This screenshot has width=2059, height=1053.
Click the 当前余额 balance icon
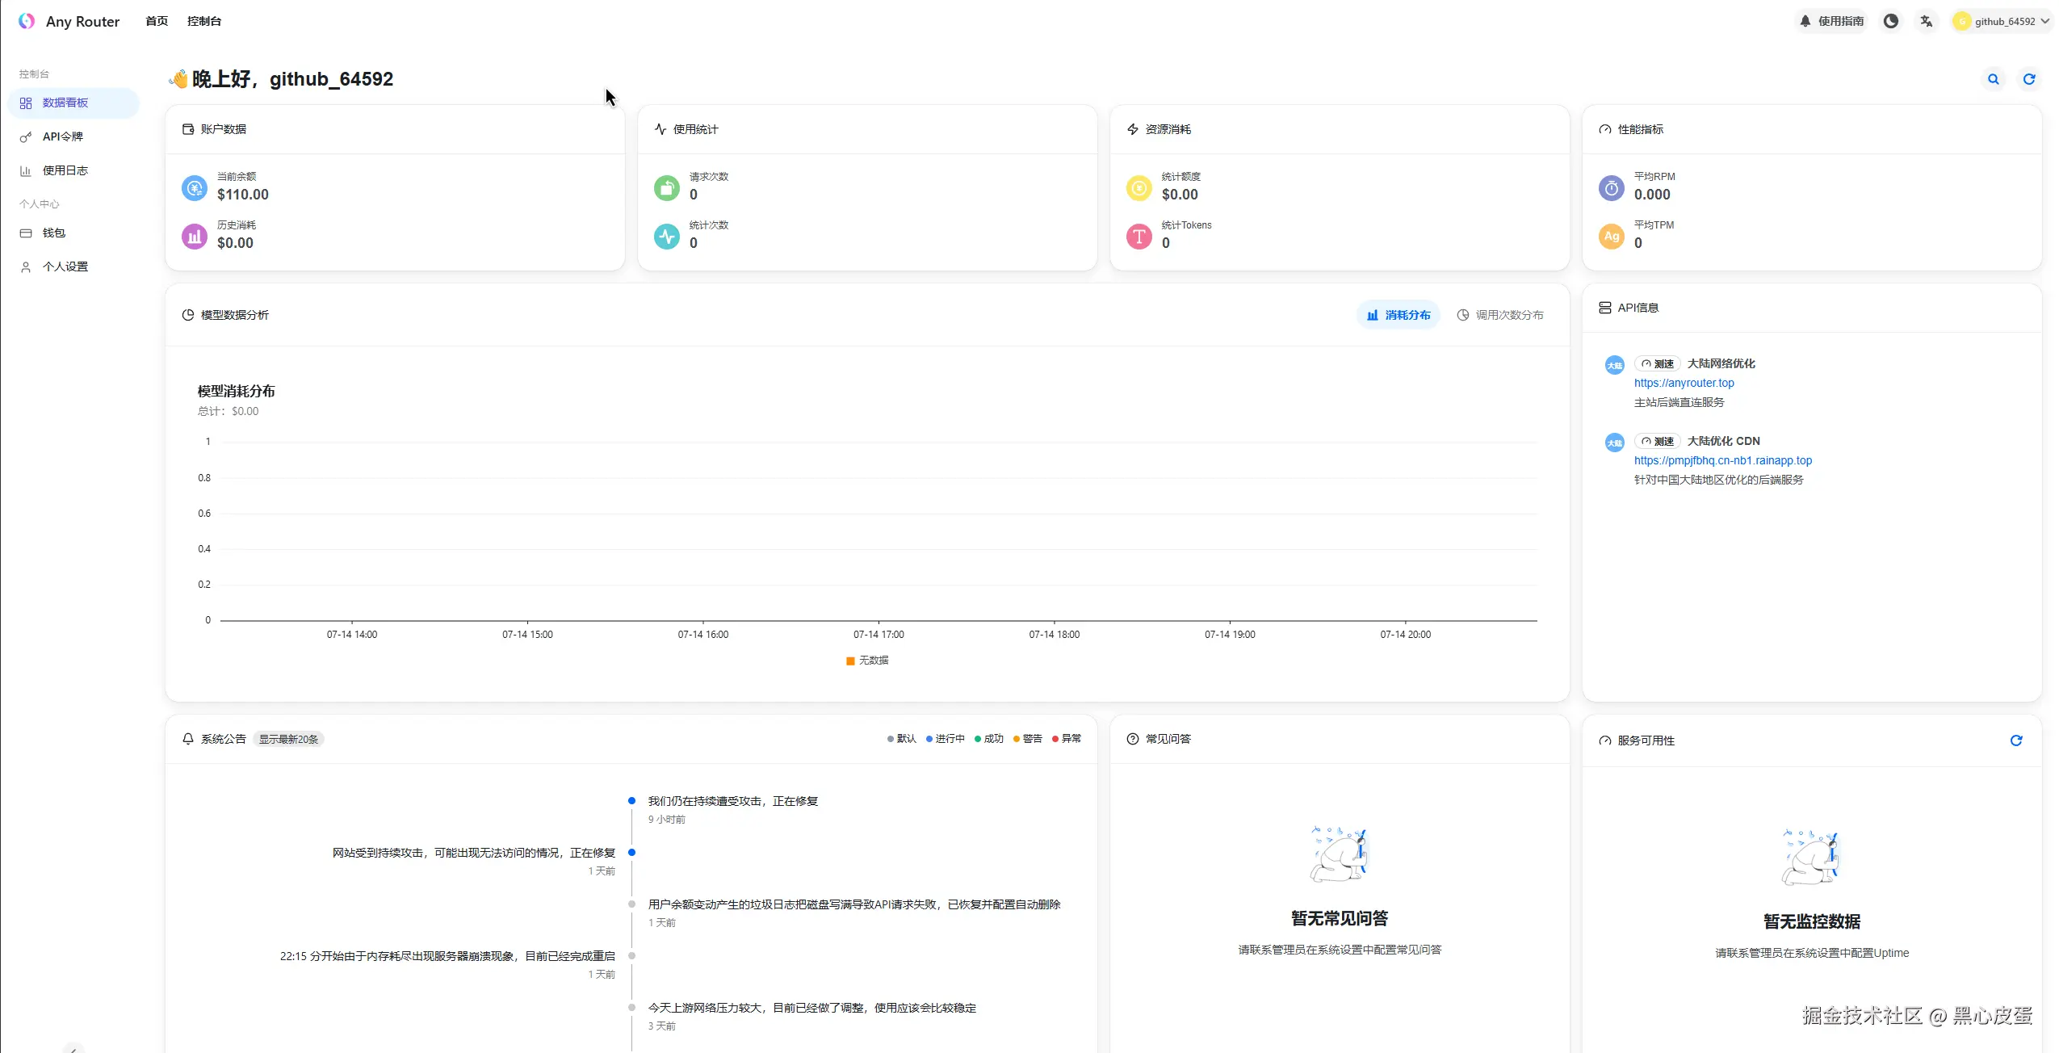tap(195, 188)
